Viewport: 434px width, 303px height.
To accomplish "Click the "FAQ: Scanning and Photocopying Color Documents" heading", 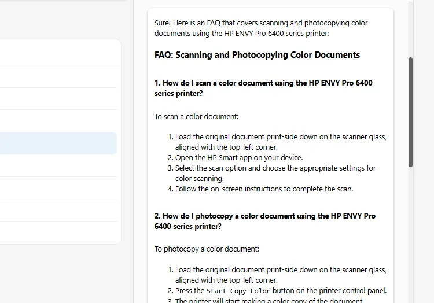I will 257,55.
